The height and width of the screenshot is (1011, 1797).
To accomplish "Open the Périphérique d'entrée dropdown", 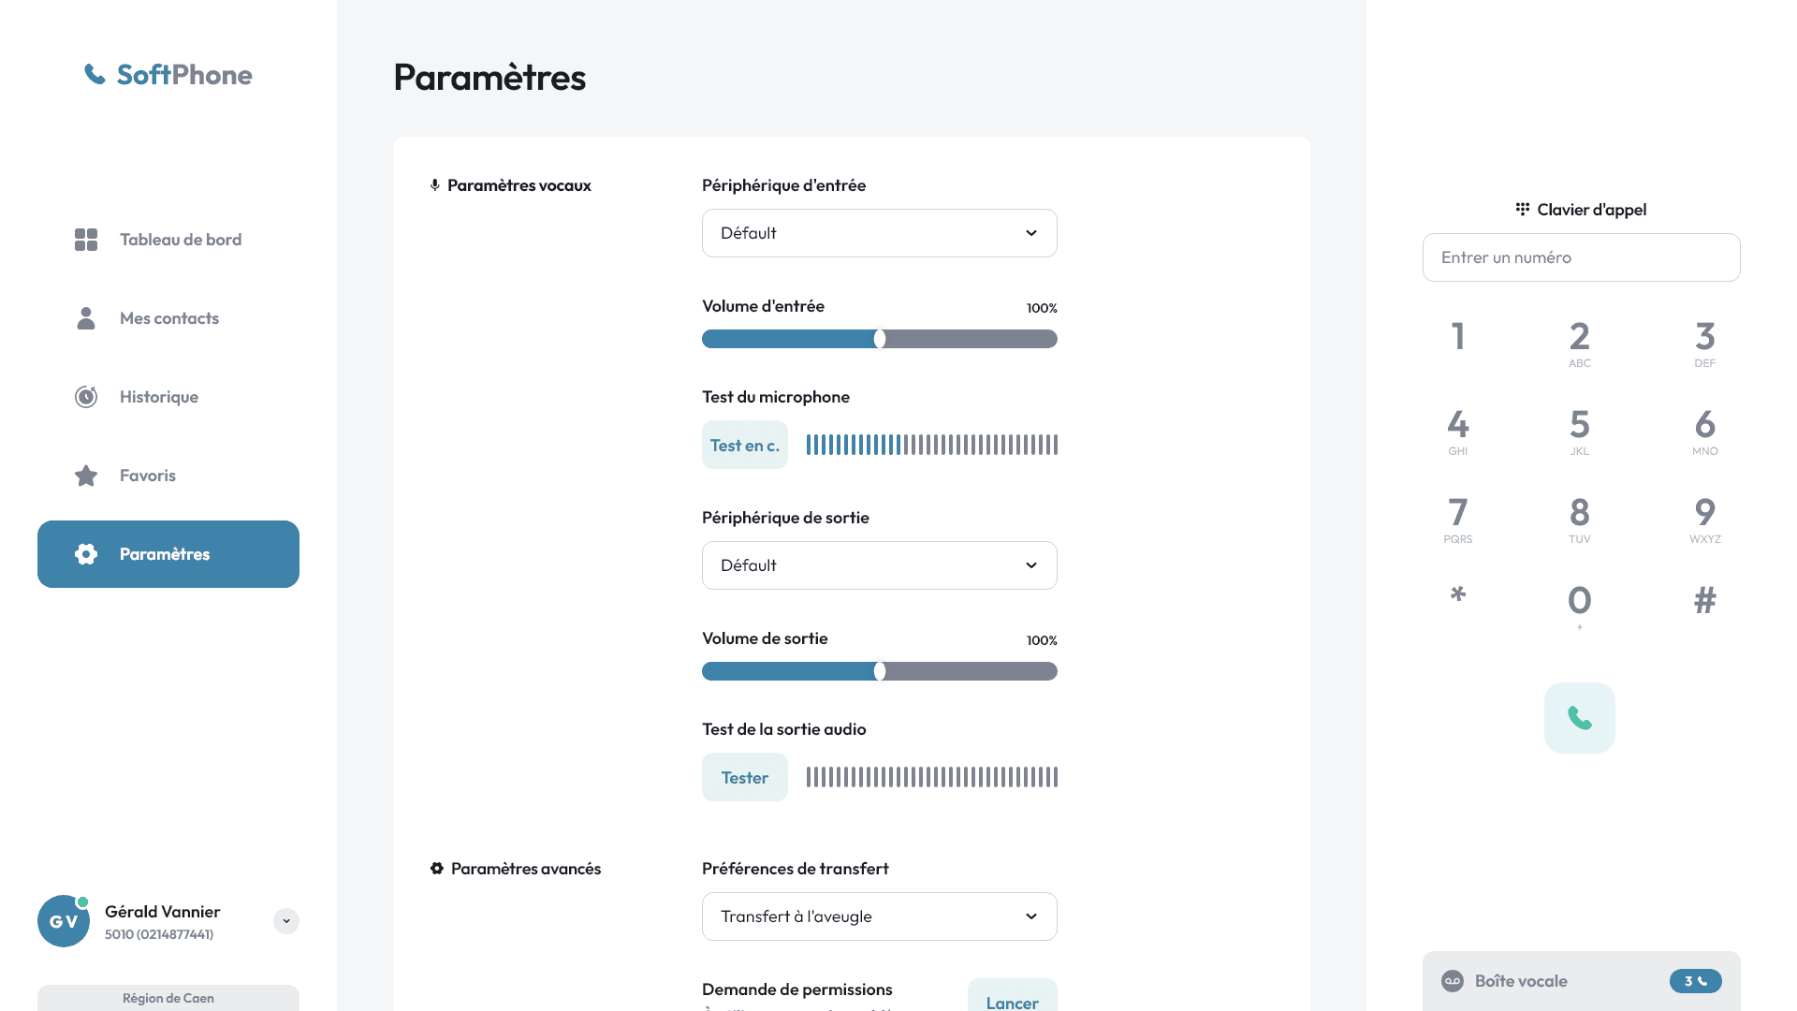I will (879, 233).
